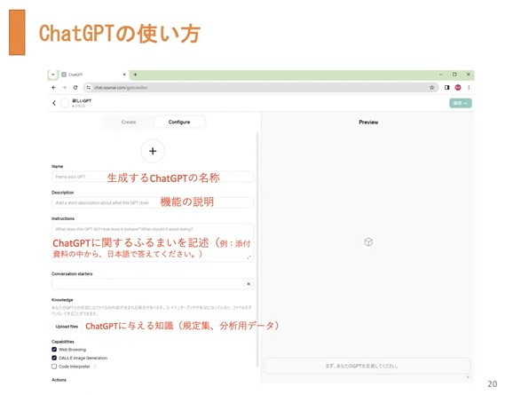Screen dimensions: 529x395
Task: Open the green save dropdown button
Action: [460, 103]
